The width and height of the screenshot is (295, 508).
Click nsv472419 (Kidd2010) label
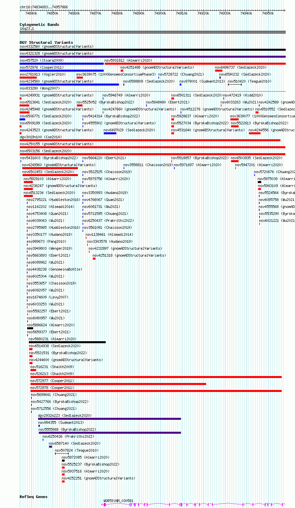tap(243, 95)
